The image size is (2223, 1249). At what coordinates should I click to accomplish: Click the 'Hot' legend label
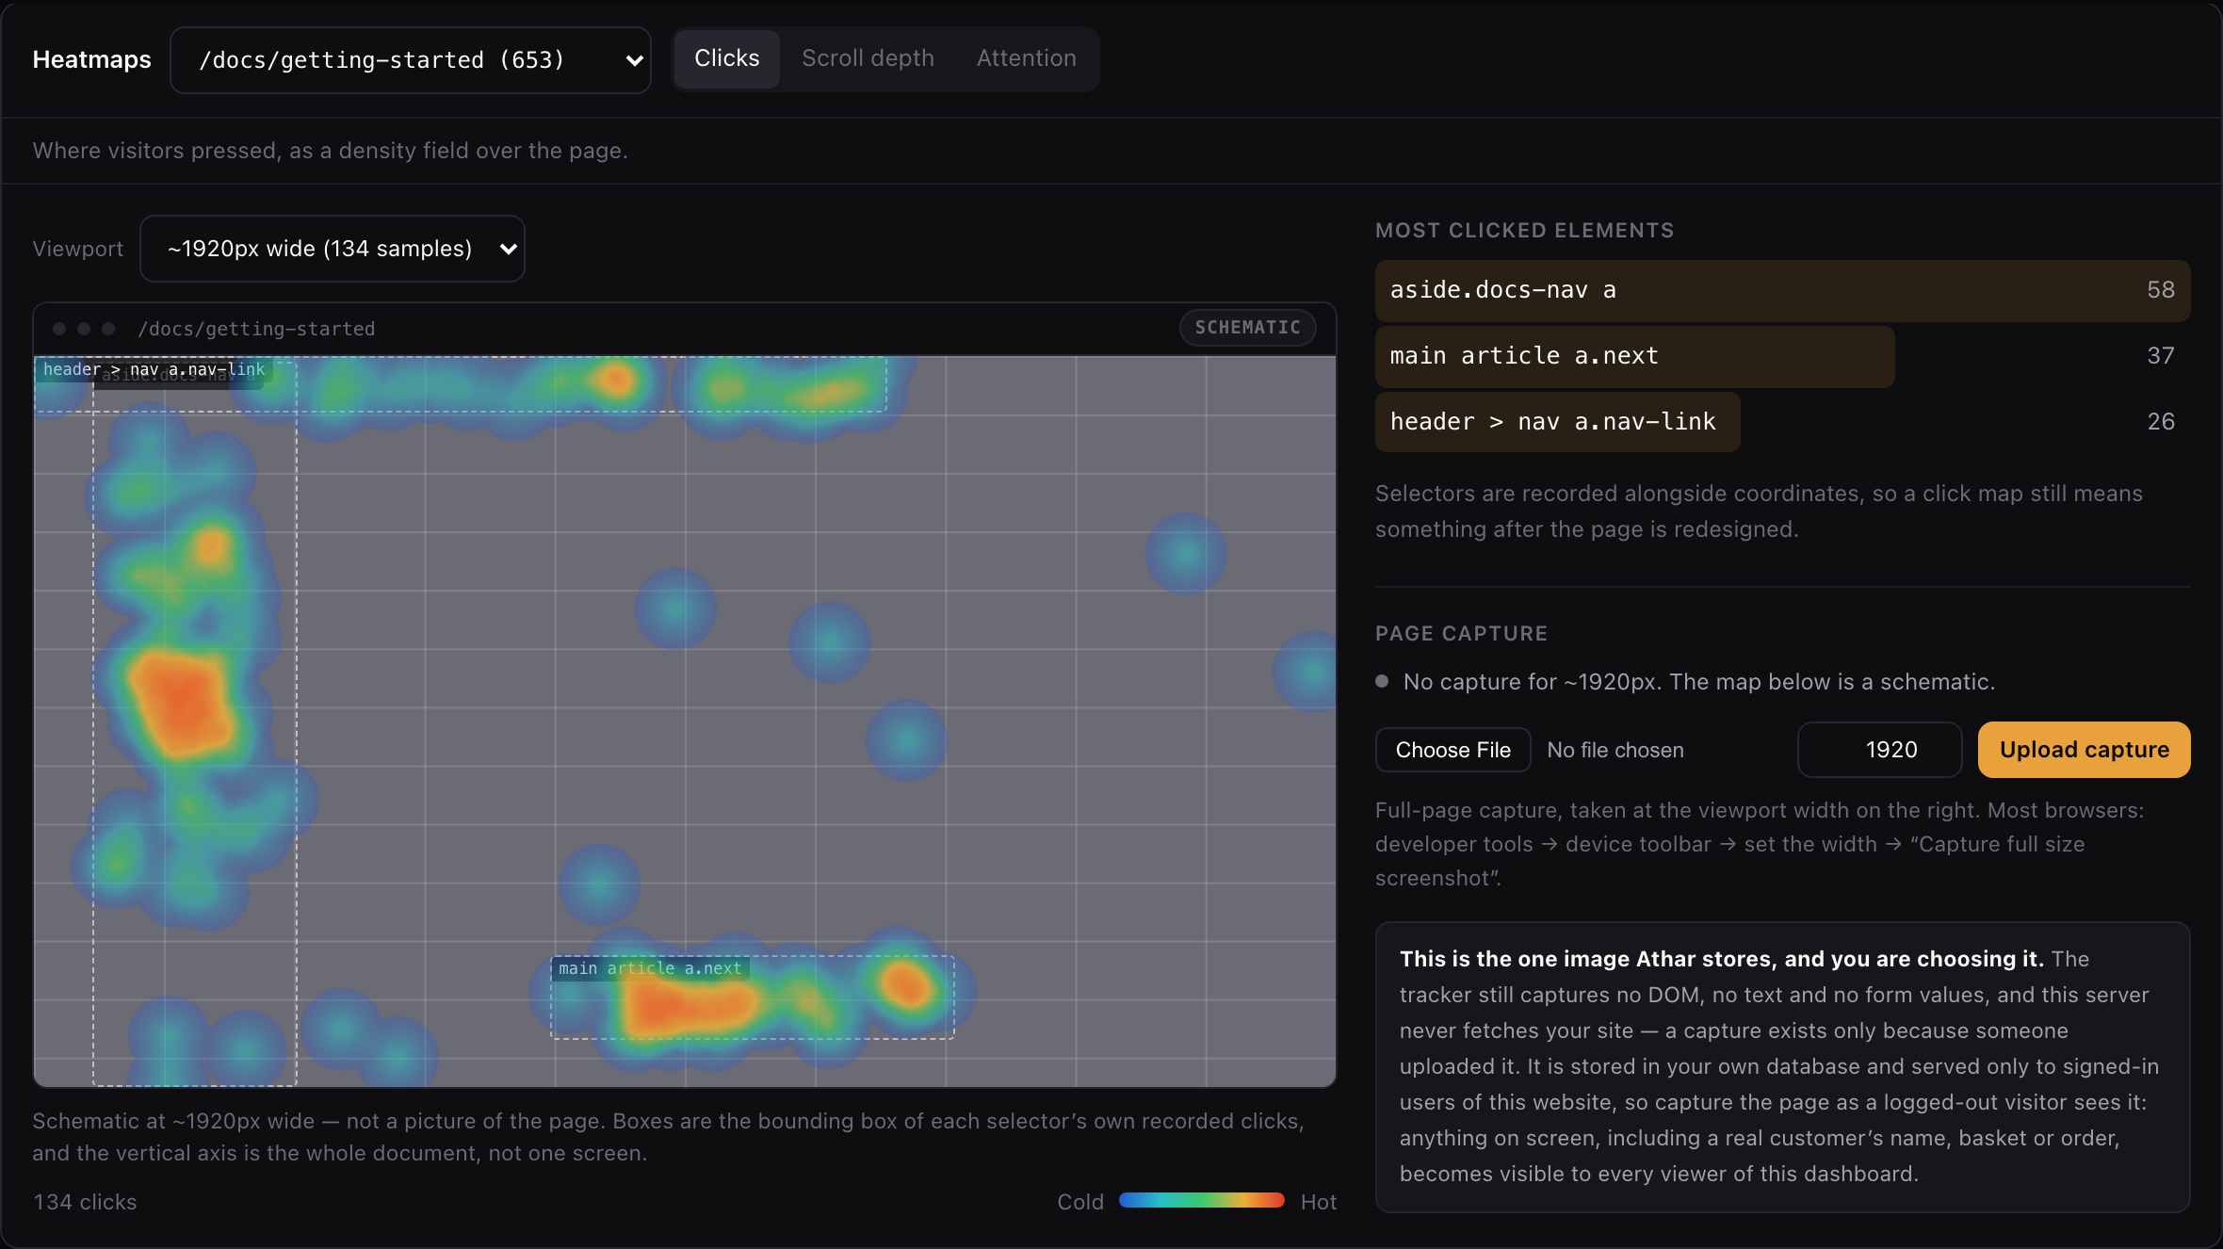[x=1318, y=1202]
